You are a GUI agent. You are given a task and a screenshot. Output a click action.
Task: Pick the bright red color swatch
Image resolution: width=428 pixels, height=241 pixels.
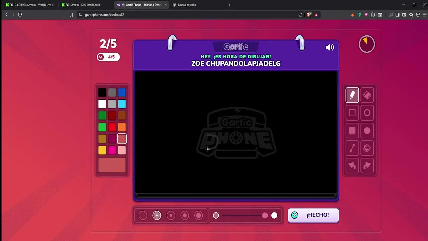(112, 127)
